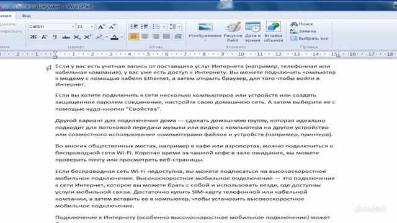Screen dimensions: 397x223
Task: Open the Calibri font family dropdown
Action: pos(73,27)
